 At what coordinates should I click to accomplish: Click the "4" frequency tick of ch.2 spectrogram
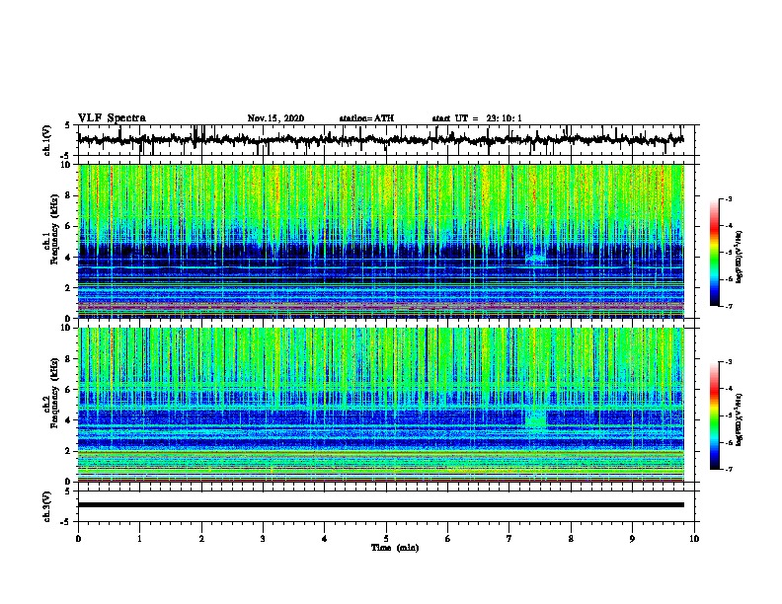pos(69,420)
